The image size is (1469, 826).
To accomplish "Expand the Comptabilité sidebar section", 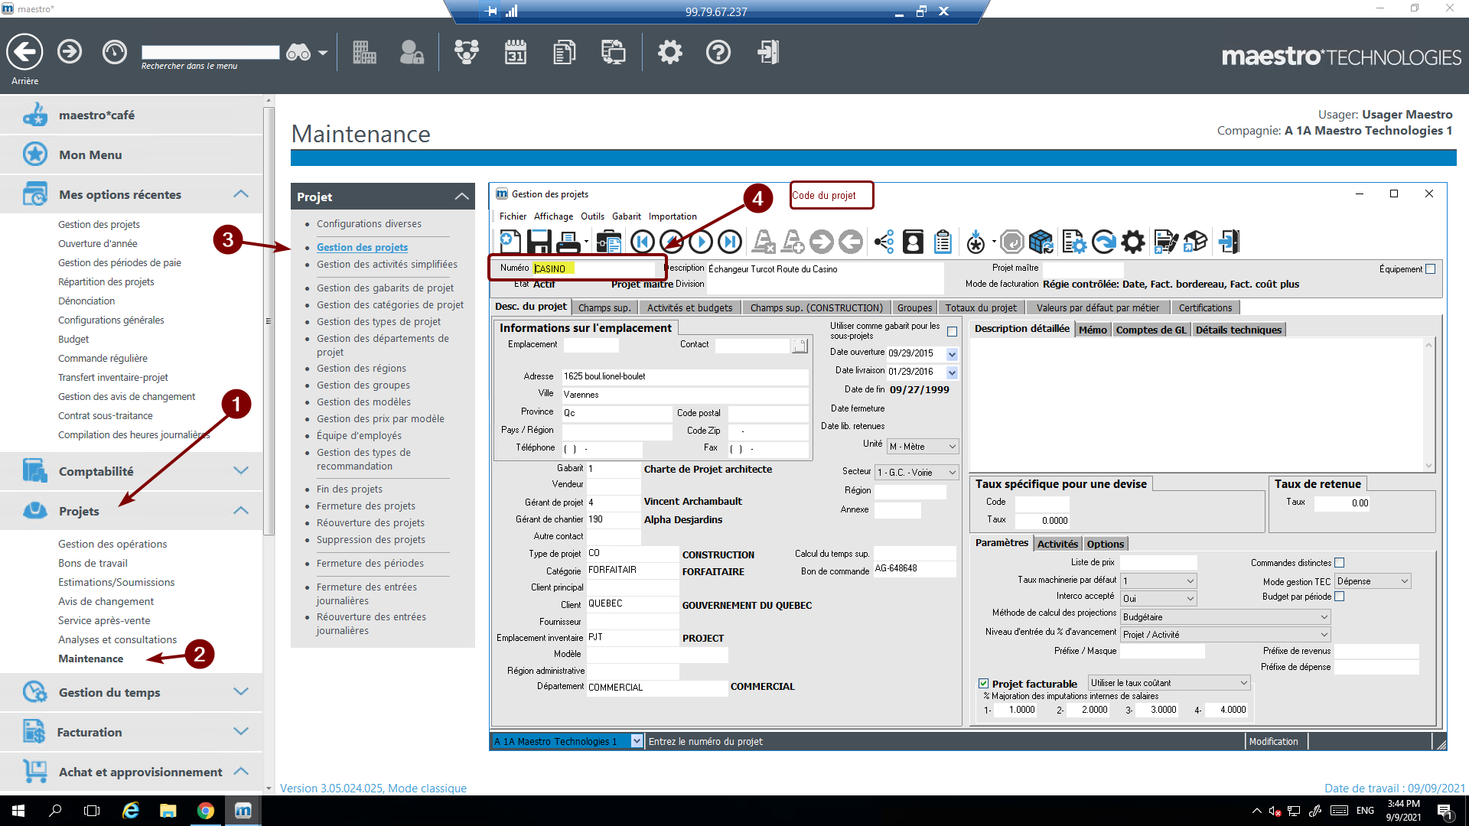I will pyautogui.click(x=132, y=471).
